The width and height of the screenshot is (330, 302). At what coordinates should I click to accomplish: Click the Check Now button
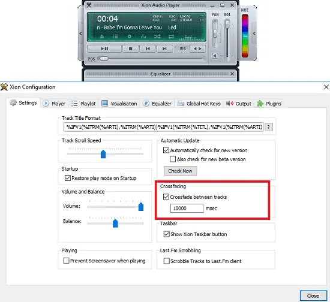[181, 171]
